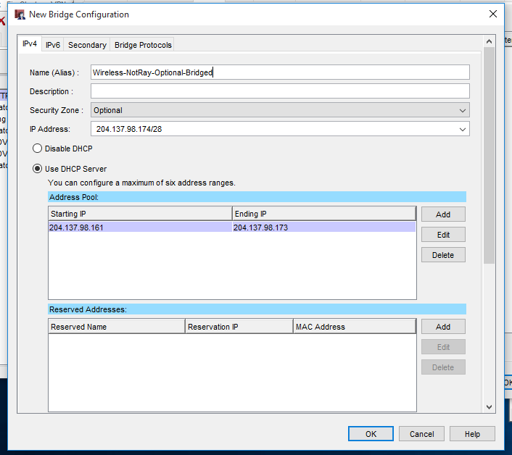Click the Description input field
The image size is (512, 455).
(x=280, y=91)
